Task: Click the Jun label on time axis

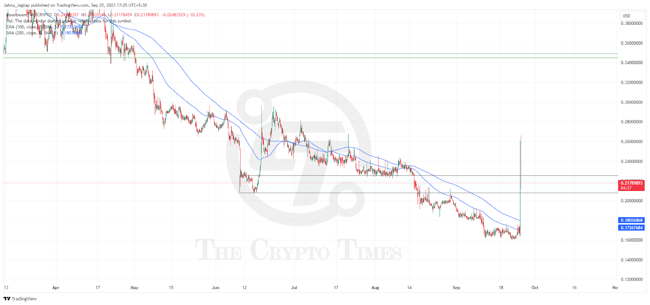Action: [x=216, y=288]
